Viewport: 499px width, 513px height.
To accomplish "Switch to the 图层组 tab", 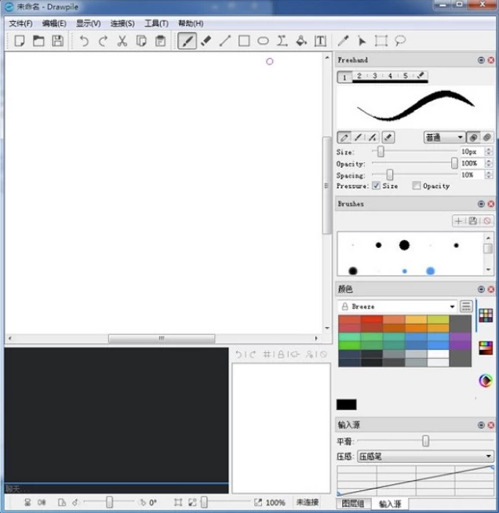I will coord(352,504).
